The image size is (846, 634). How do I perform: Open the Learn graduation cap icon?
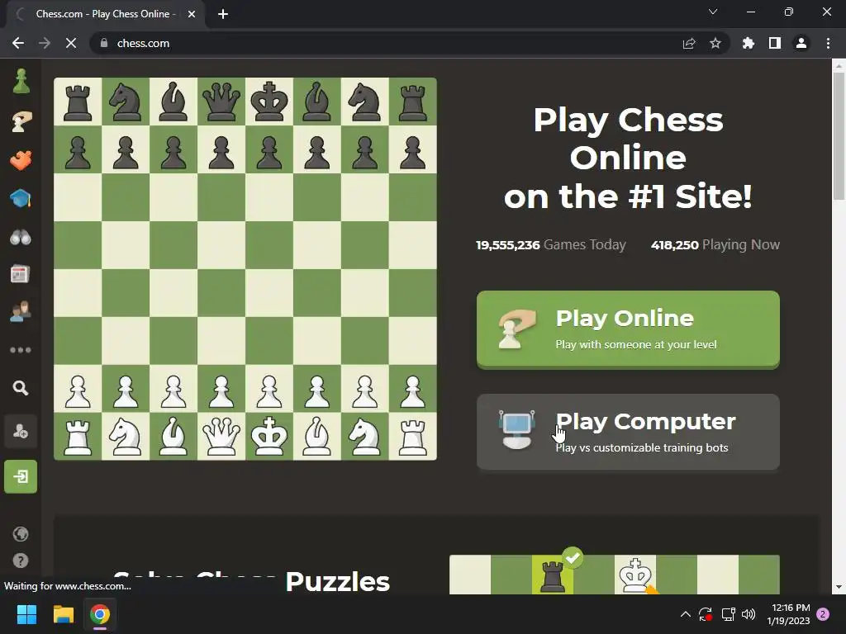[21, 198]
